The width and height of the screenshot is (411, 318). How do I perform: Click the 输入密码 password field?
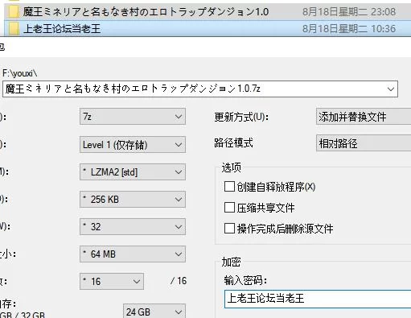318,299
